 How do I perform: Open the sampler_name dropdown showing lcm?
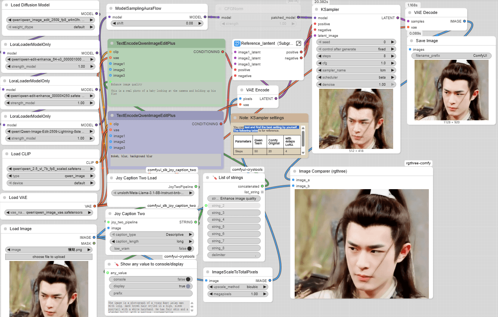point(356,70)
